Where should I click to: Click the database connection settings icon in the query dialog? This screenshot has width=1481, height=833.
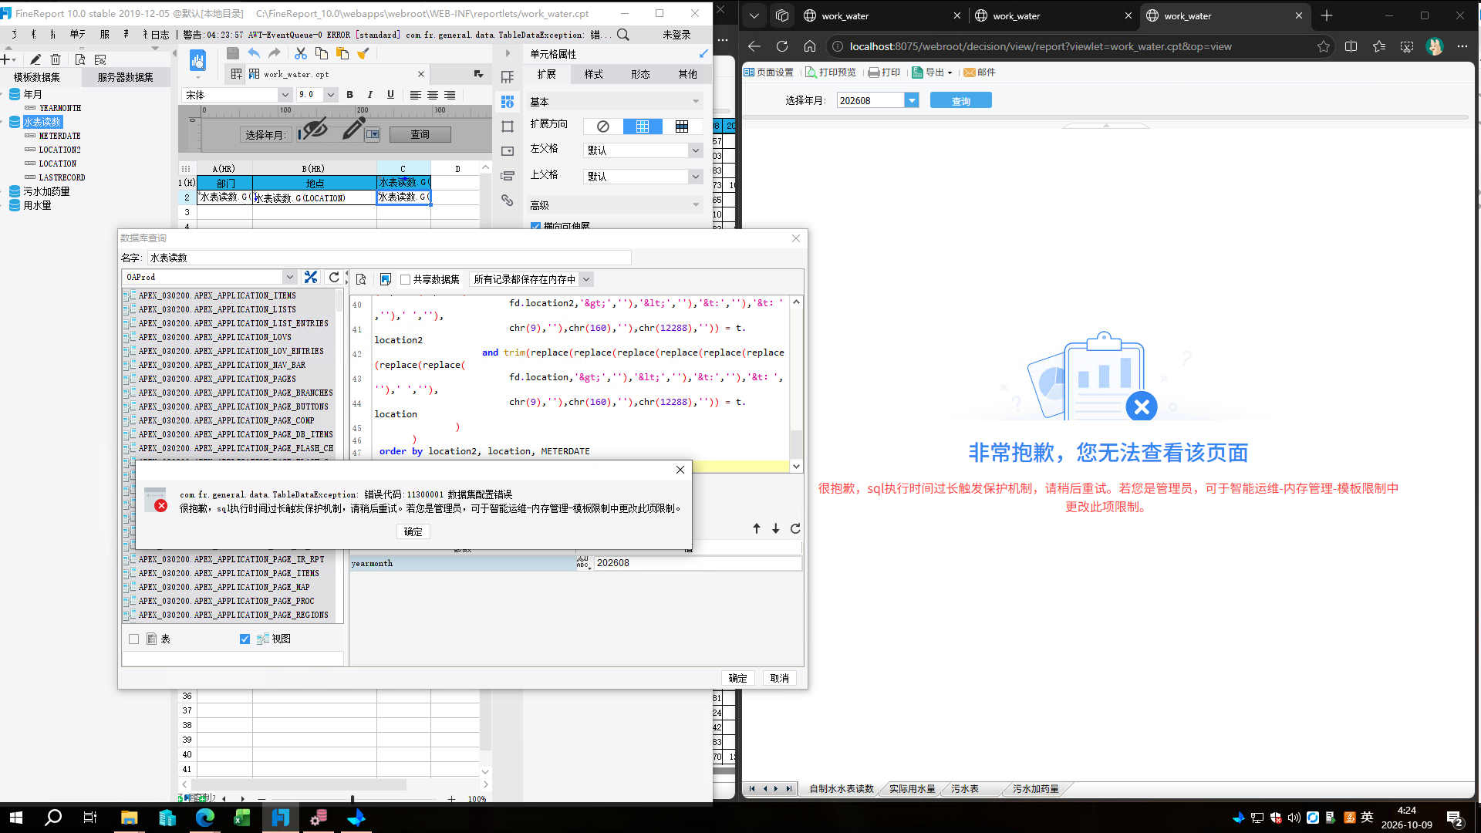coord(311,278)
